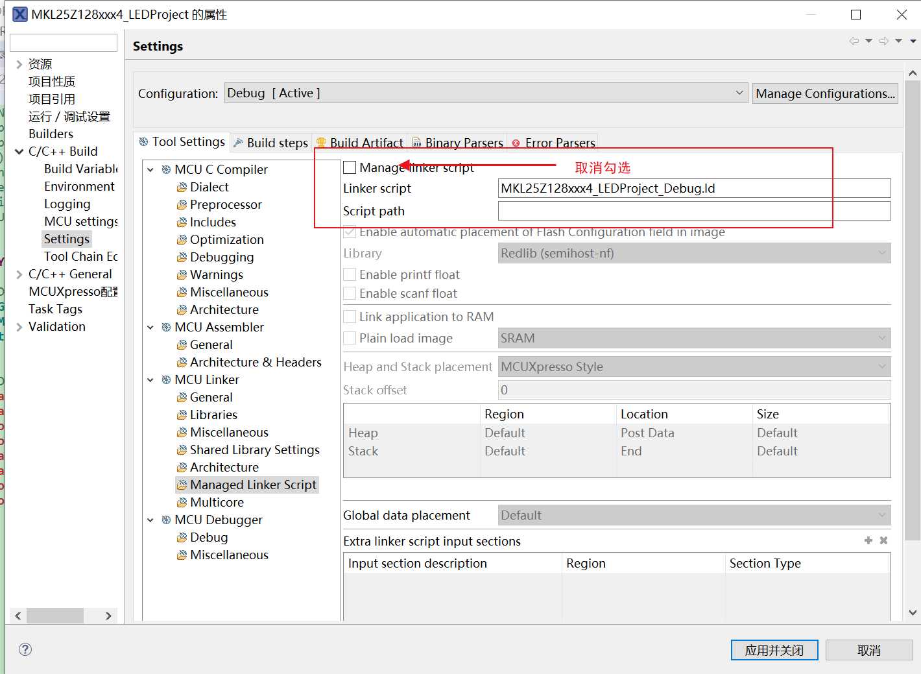Click the Linker script text field
Viewport: 921px width, 674px height.
pos(694,188)
